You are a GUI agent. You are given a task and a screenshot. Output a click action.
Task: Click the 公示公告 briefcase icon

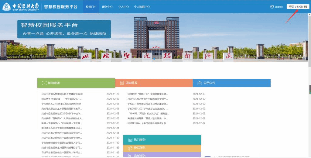pyautogui.click(x=200, y=83)
